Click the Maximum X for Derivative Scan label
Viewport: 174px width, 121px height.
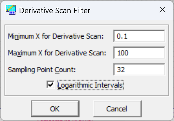[x=57, y=53]
